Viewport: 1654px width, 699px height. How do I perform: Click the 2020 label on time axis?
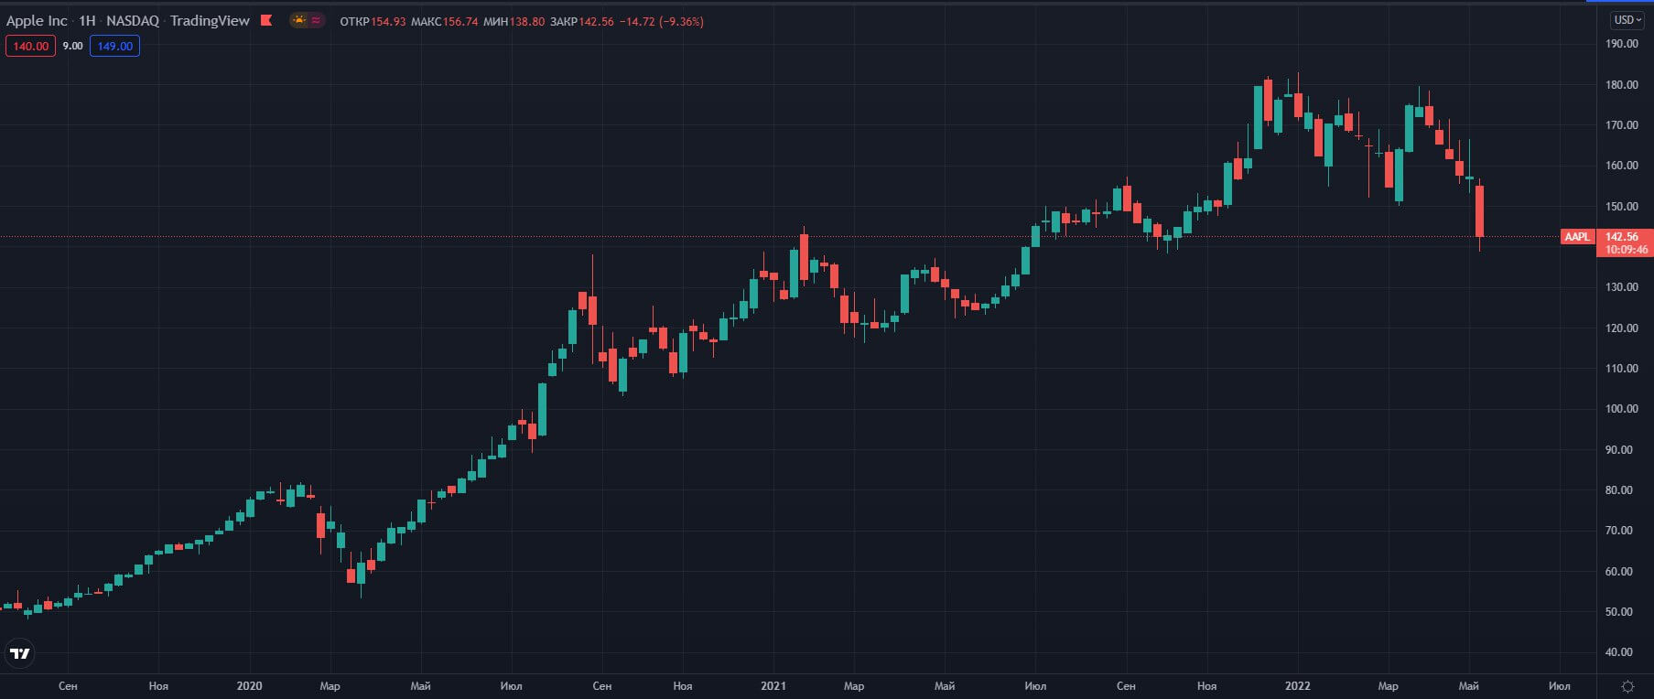coord(249,685)
